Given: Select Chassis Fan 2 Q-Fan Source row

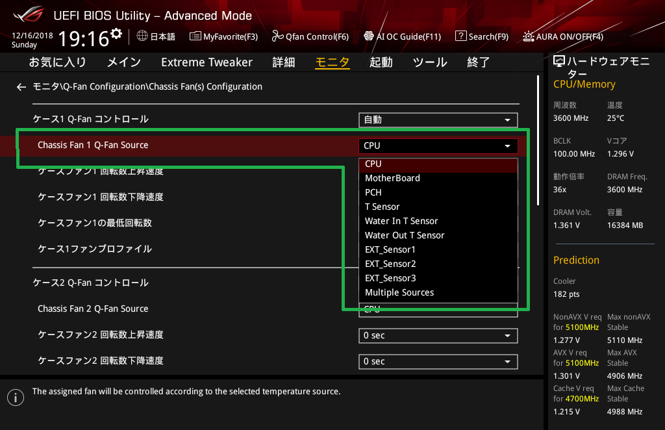Looking at the screenshot, I should pyautogui.click(x=93, y=309).
